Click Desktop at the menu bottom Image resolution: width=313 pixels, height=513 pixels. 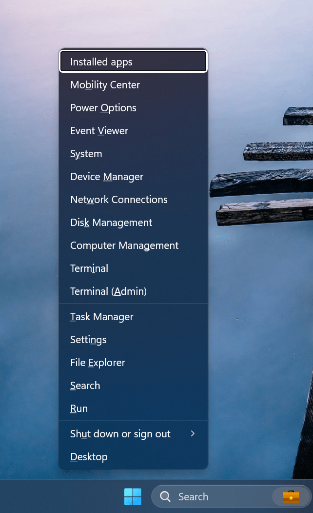click(89, 457)
